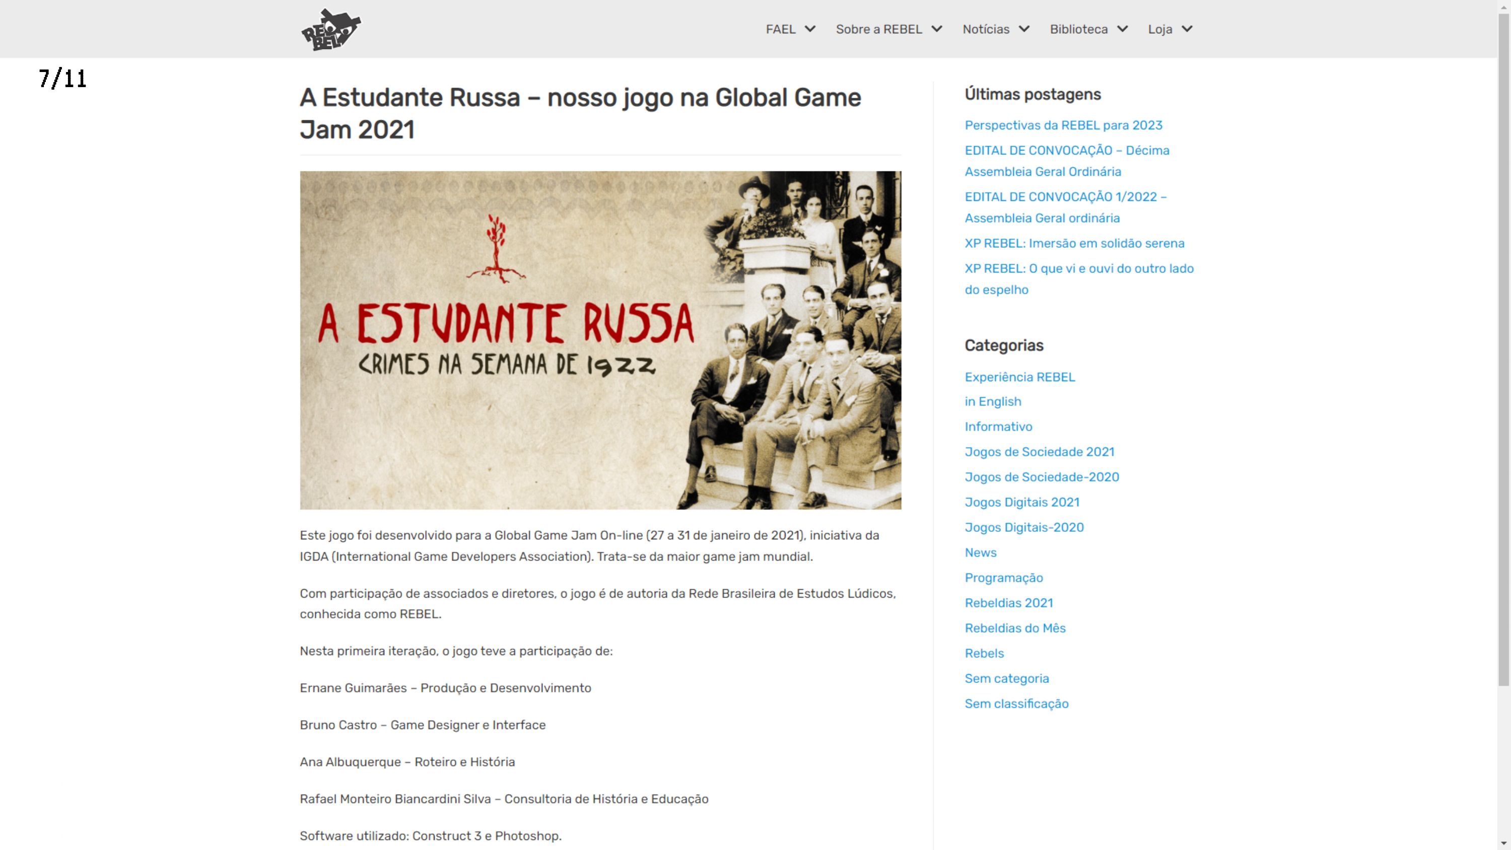Open the Rebeldias 2021 category
This screenshot has width=1511, height=850.
point(1009,602)
